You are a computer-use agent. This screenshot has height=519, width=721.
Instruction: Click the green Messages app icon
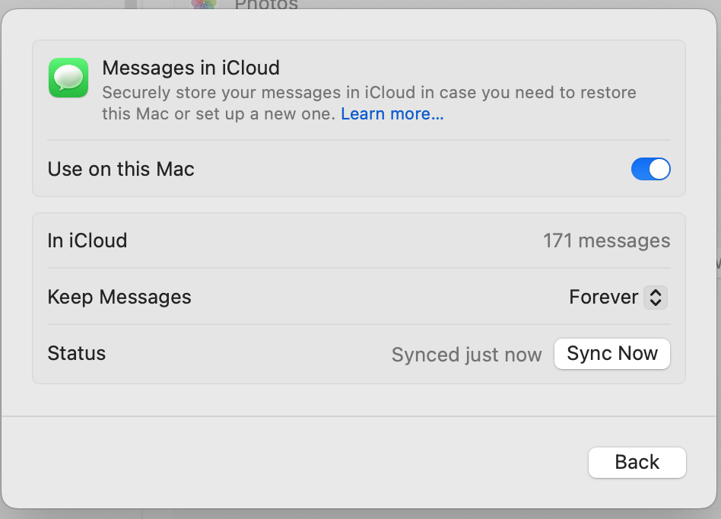click(68, 78)
